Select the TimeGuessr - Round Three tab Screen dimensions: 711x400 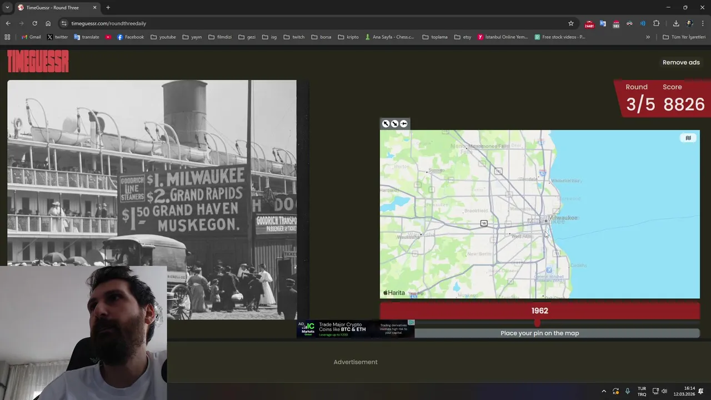(58, 8)
